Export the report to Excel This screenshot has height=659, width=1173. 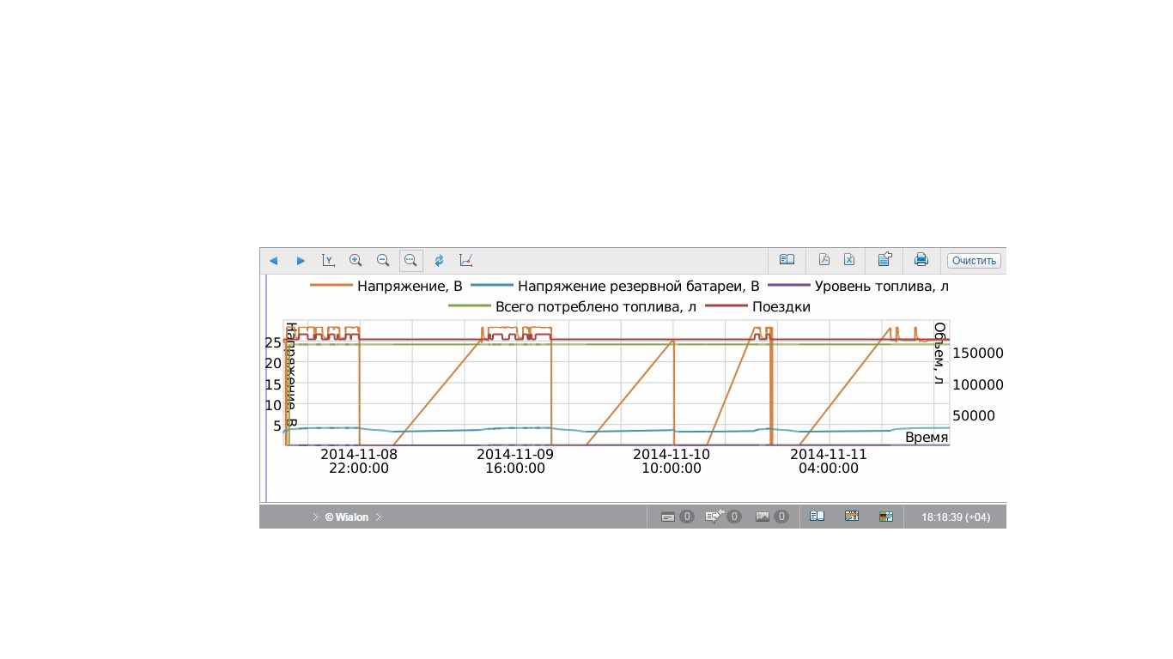coord(848,260)
